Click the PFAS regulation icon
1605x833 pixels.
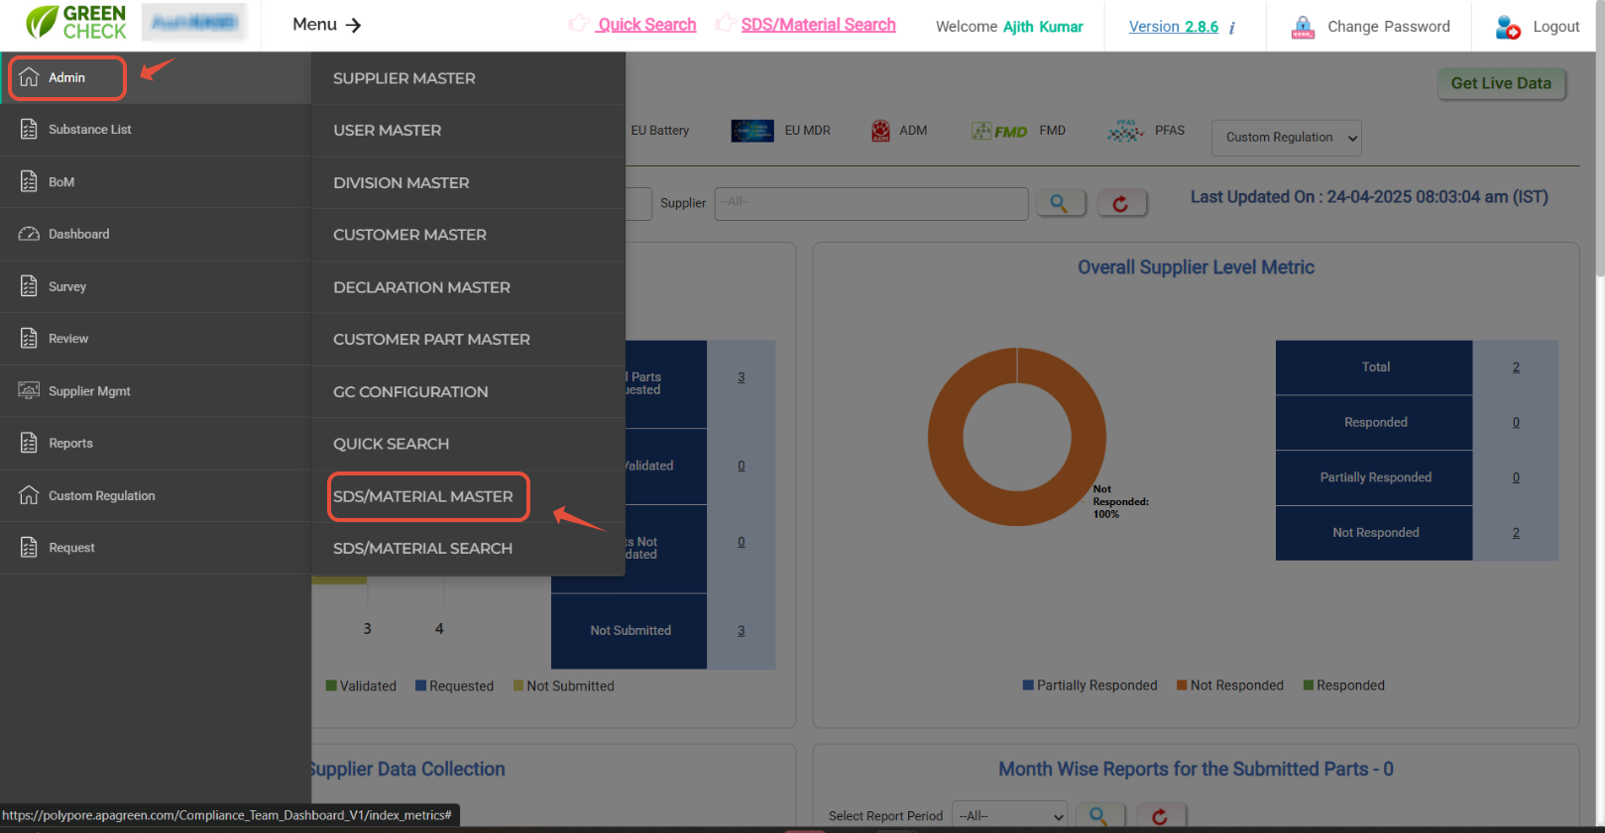[1125, 131]
